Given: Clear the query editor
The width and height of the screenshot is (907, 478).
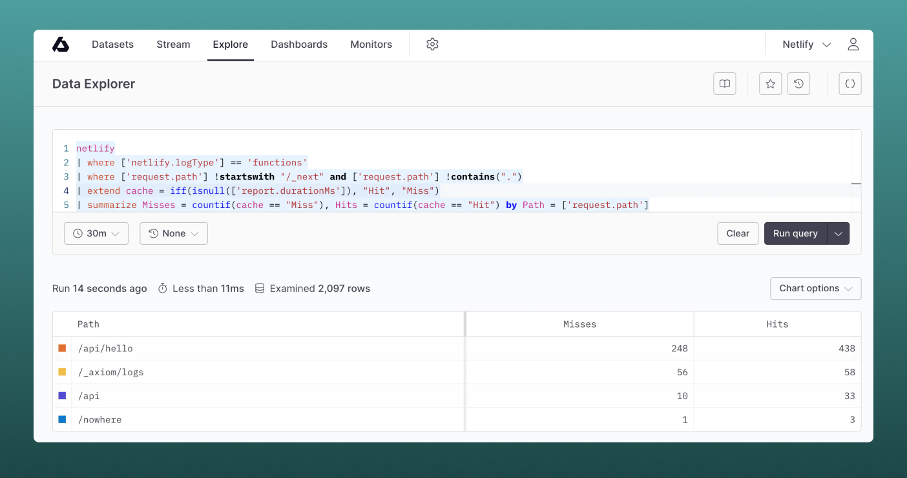Looking at the screenshot, I should [738, 234].
